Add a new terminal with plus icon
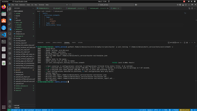The width and height of the screenshot is (197, 111). [181, 43]
